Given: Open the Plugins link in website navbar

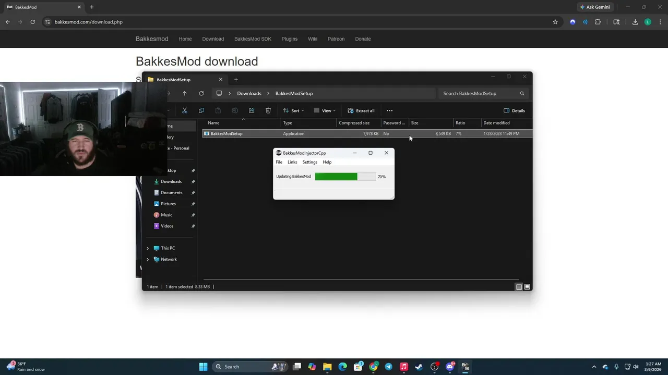Looking at the screenshot, I should tap(289, 39).
